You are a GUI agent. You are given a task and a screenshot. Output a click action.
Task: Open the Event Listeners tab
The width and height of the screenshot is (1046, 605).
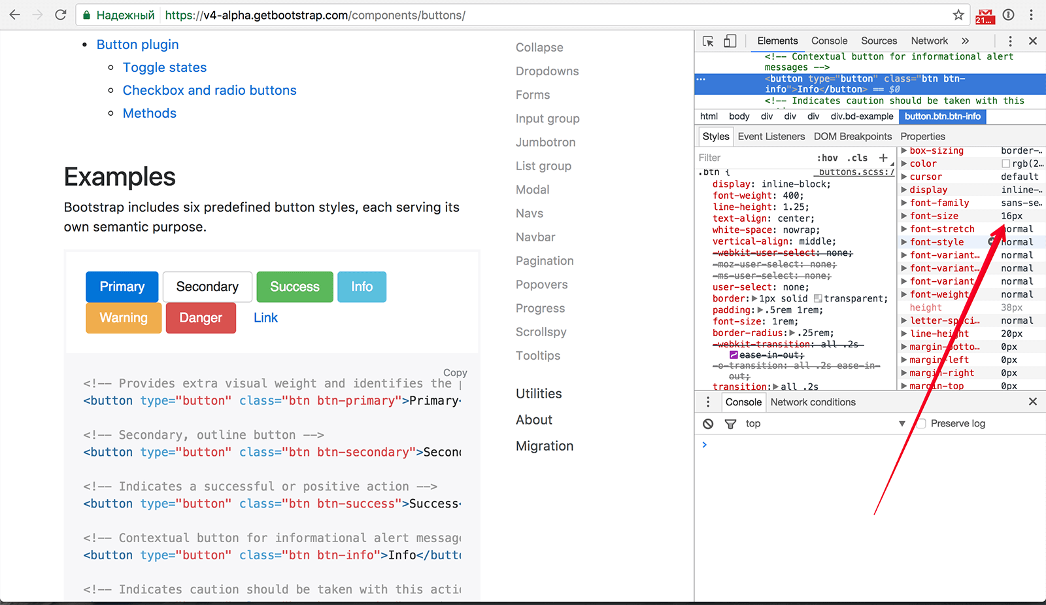pyautogui.click(x=771, y=136)
